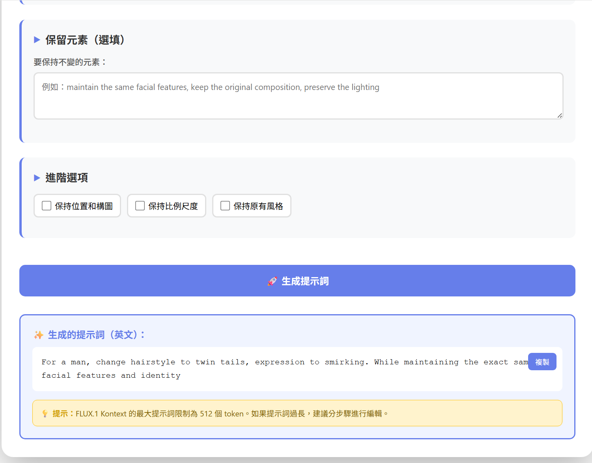Enable the 保持位置和構圖 checkbox
Screen dimensions: 592x463
point(47,206)
